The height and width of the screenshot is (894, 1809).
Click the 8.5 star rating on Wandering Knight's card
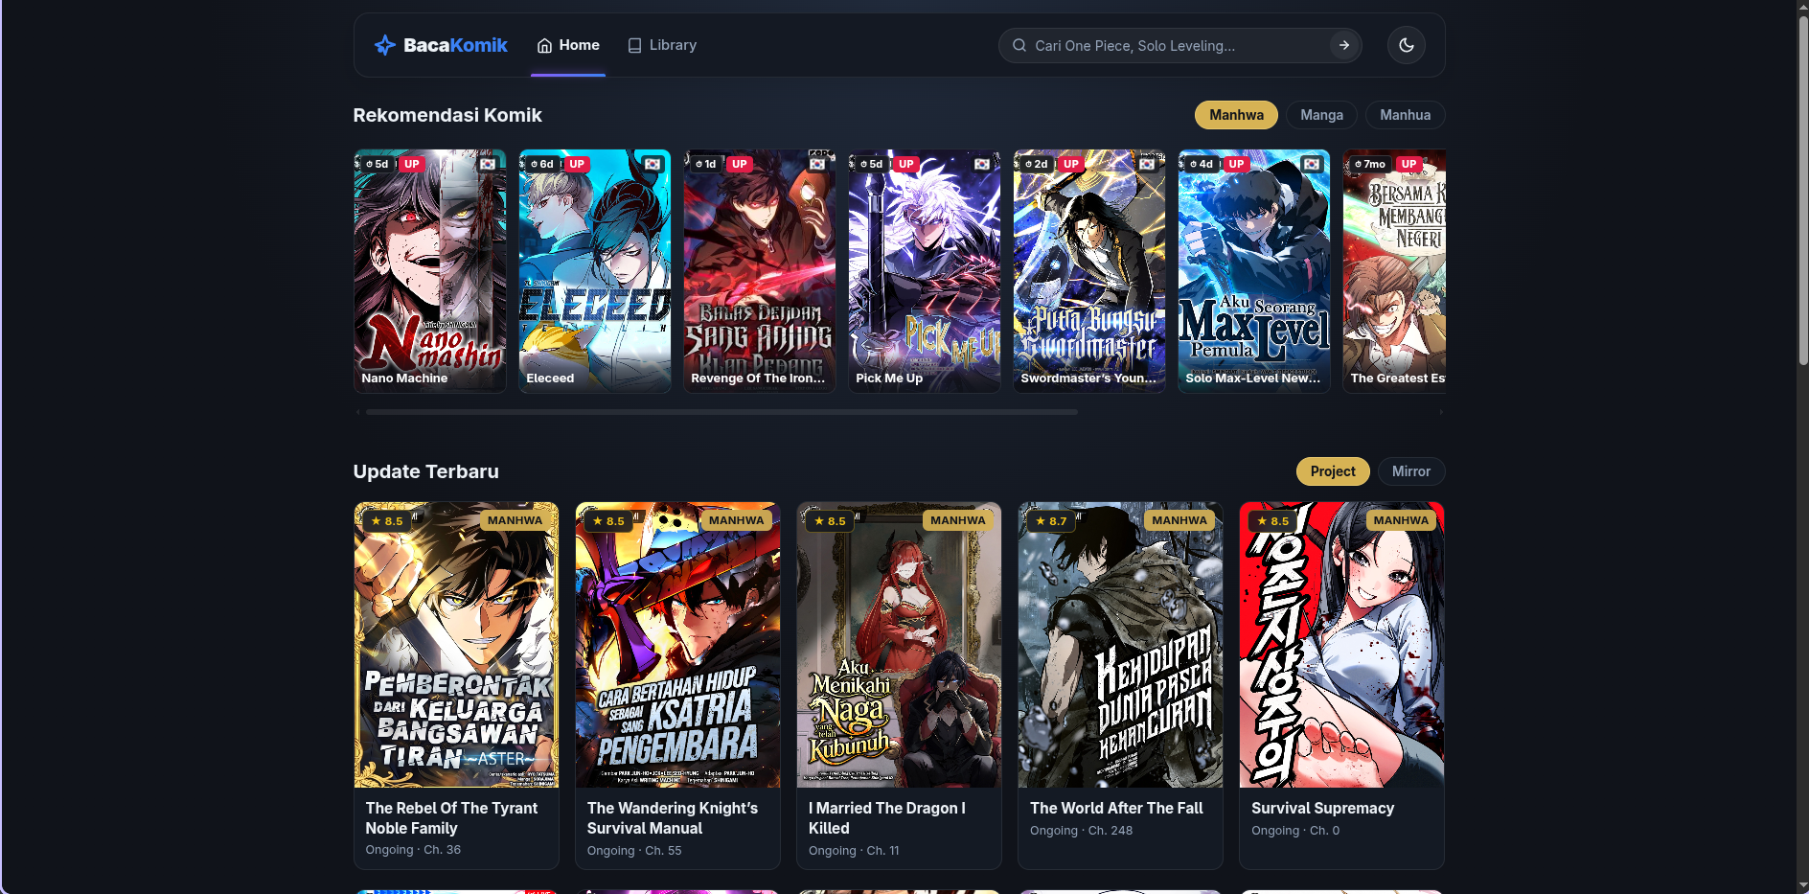[608, 521]
